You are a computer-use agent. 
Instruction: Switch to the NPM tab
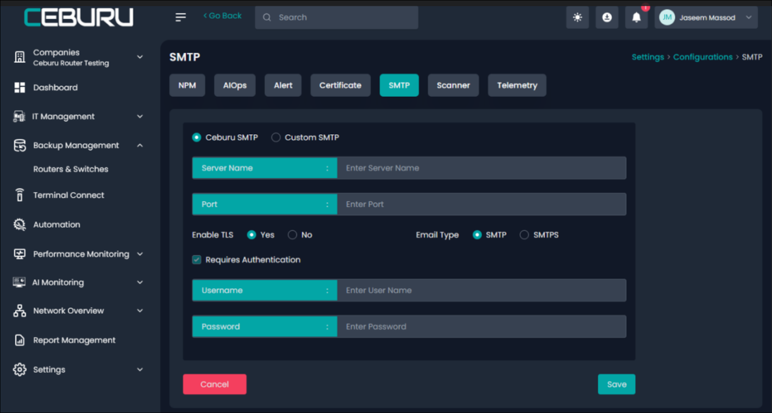click(187, 85)
